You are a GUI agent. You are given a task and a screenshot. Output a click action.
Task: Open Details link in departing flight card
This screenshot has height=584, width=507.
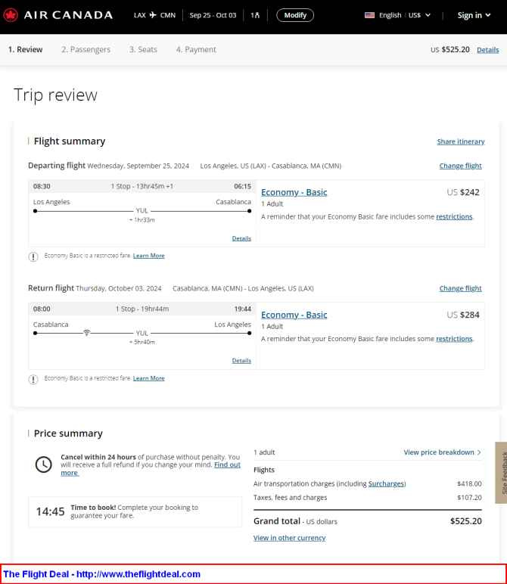[x=241, y=238]
